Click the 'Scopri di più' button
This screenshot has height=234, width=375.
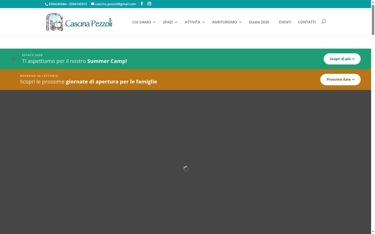point(342,59)
